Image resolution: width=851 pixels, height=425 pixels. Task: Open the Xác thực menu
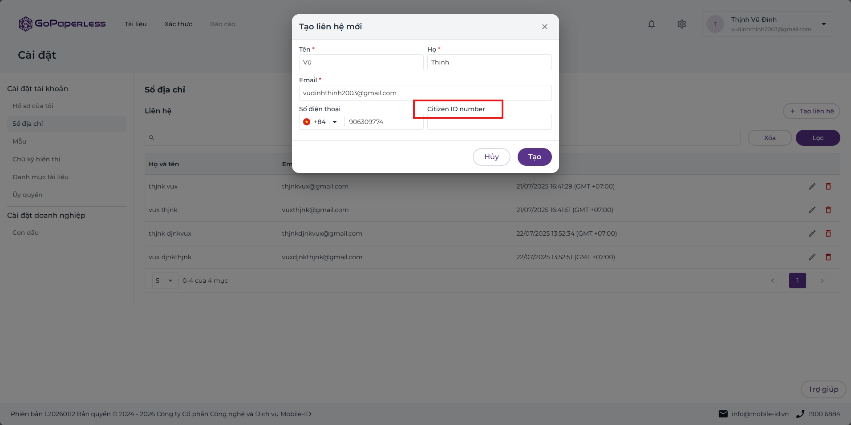coord(178,24)
